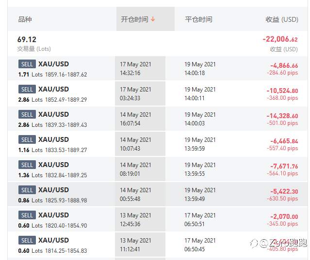Click the -22,006.62 total profit figure
The height and width of the screenshot is (260, 310).
click(280, 39)
